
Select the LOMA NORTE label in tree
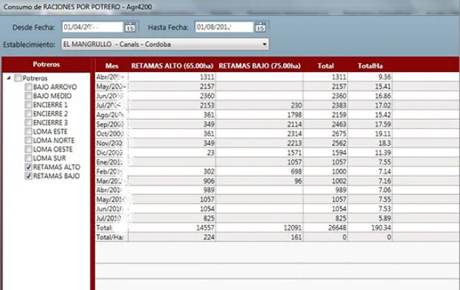click(x=54, y=141)
